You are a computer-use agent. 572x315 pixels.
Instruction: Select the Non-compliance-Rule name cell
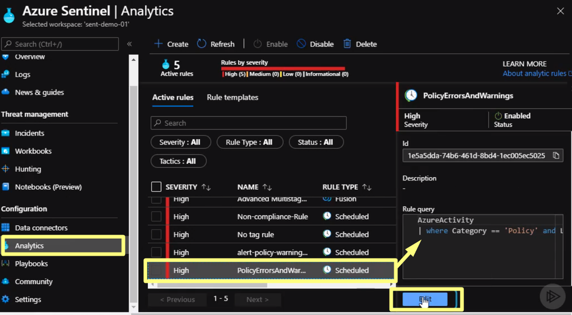click(272, 216)
